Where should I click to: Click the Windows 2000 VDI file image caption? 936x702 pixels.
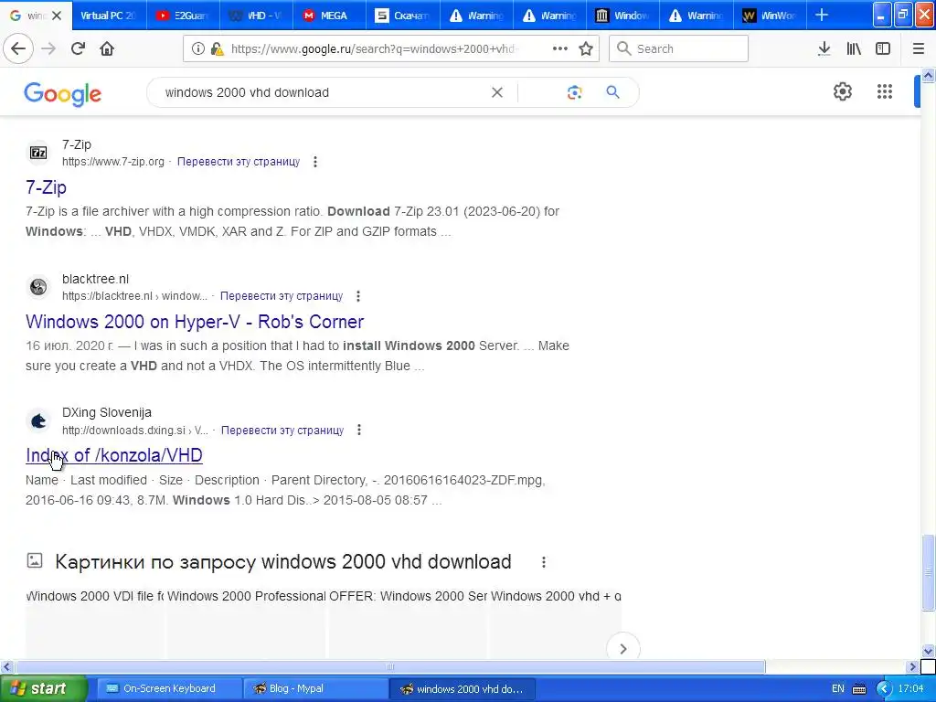tap(94, 596)
